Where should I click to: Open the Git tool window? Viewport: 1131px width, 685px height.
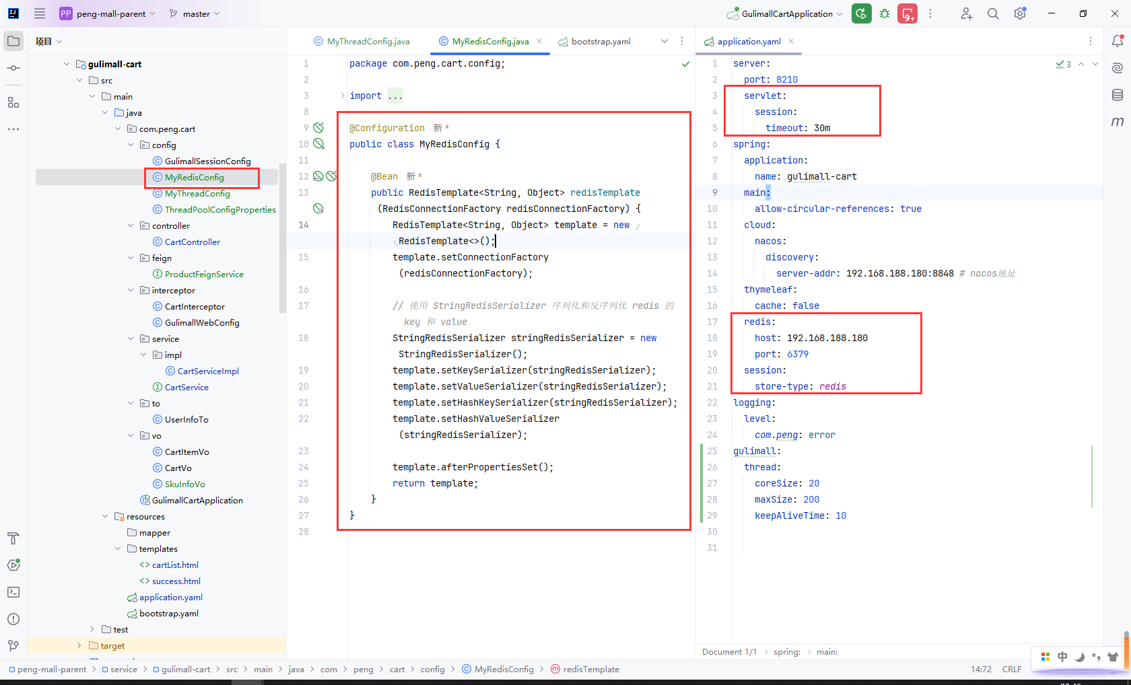tap(13, 646)
